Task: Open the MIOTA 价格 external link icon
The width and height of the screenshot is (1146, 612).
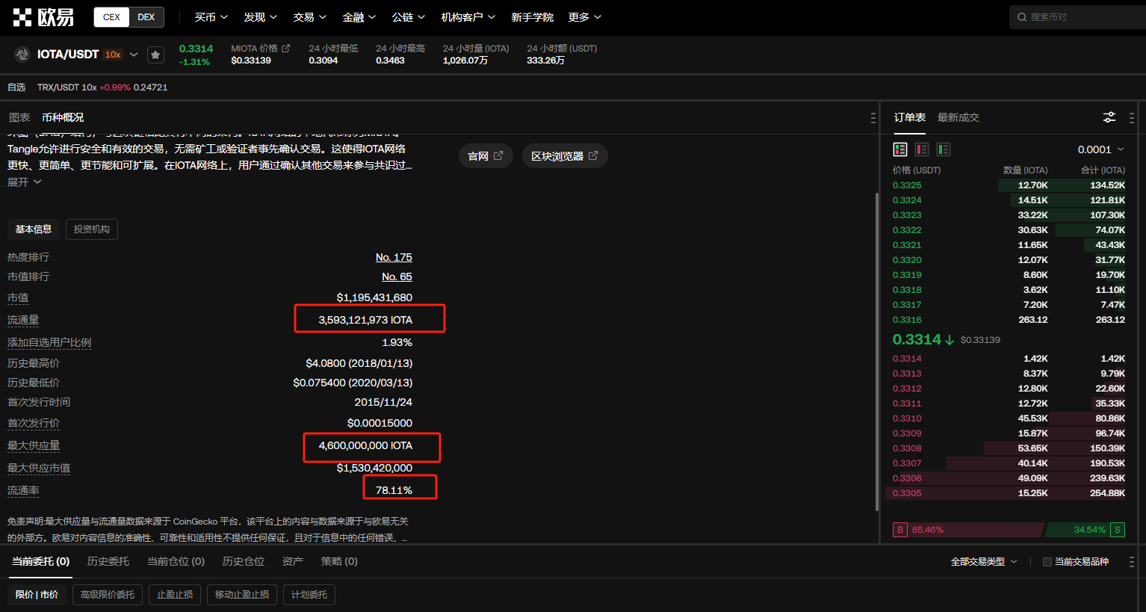Action: [285, 49]
